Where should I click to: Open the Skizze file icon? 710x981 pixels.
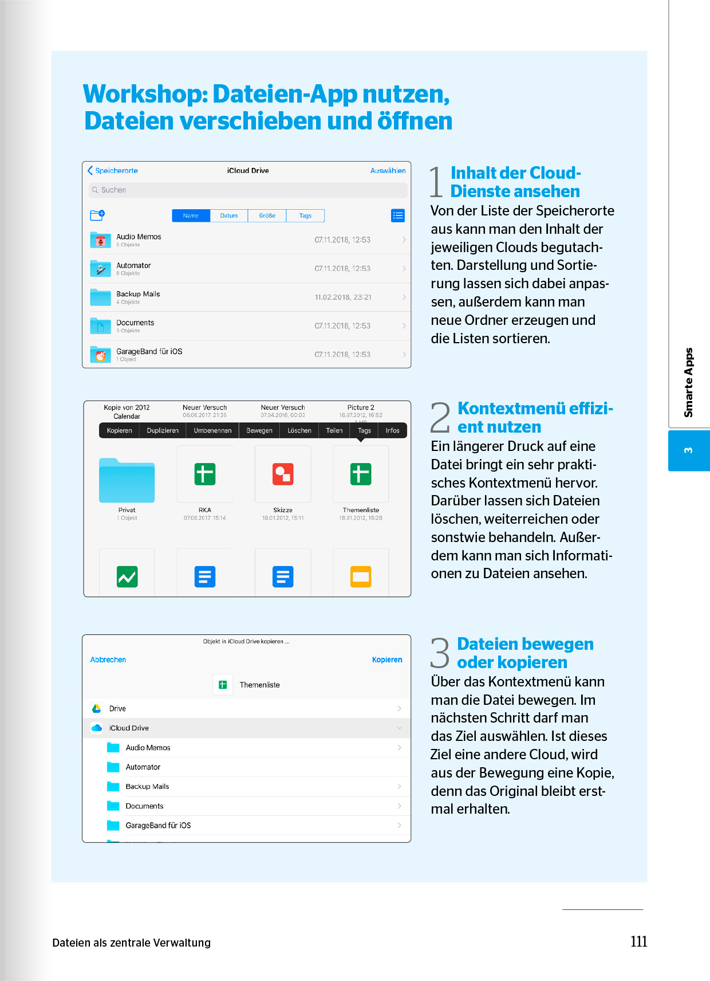coord(283,474)
